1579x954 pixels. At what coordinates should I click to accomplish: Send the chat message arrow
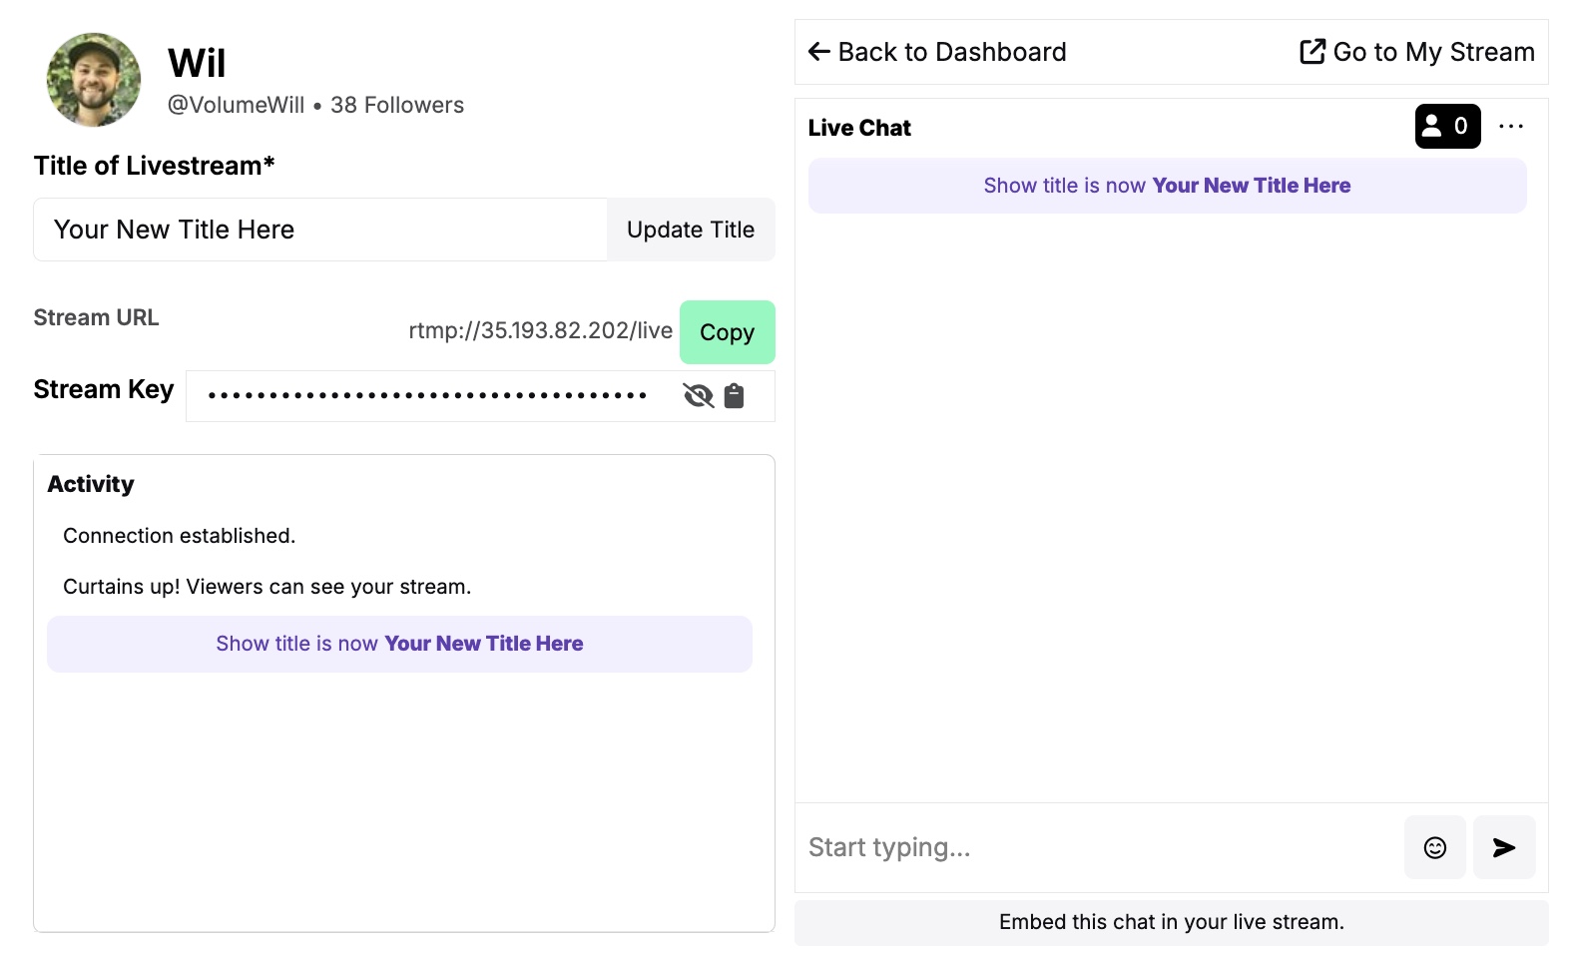1504,847
